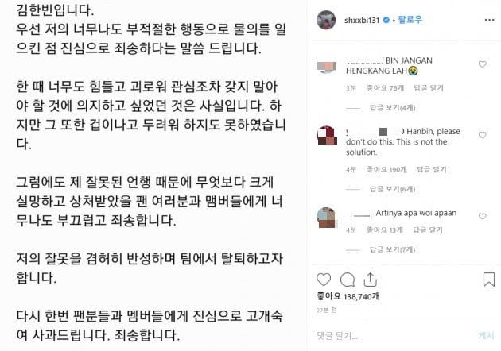Like the Hanbin please comment

tap(483, 135)
